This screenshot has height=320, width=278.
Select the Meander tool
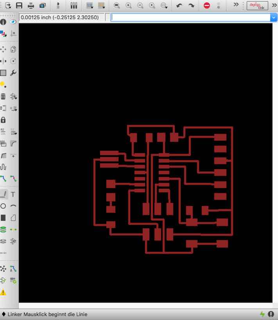(x=3, y=167)
